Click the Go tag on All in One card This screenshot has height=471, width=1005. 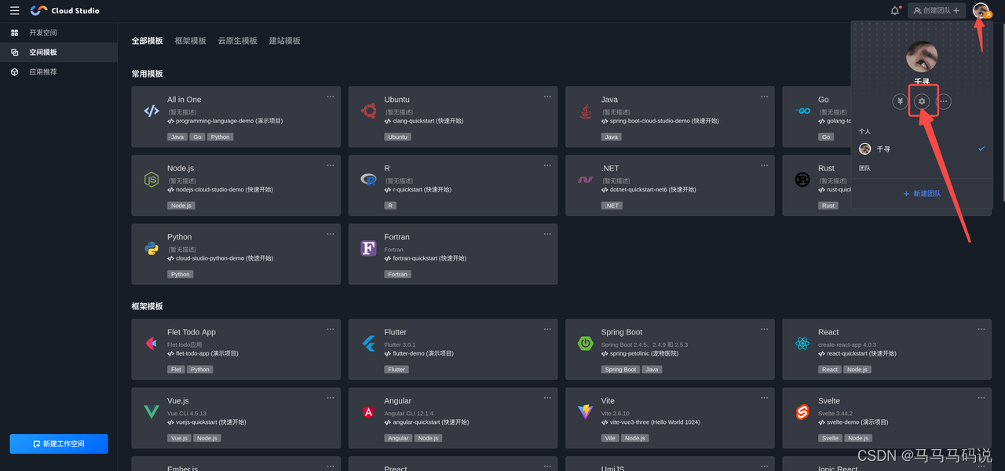pos(198,137)
